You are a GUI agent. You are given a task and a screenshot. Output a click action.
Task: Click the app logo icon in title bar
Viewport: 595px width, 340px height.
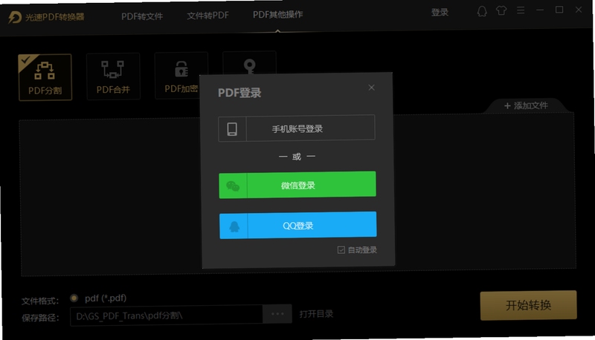(15, 17)
